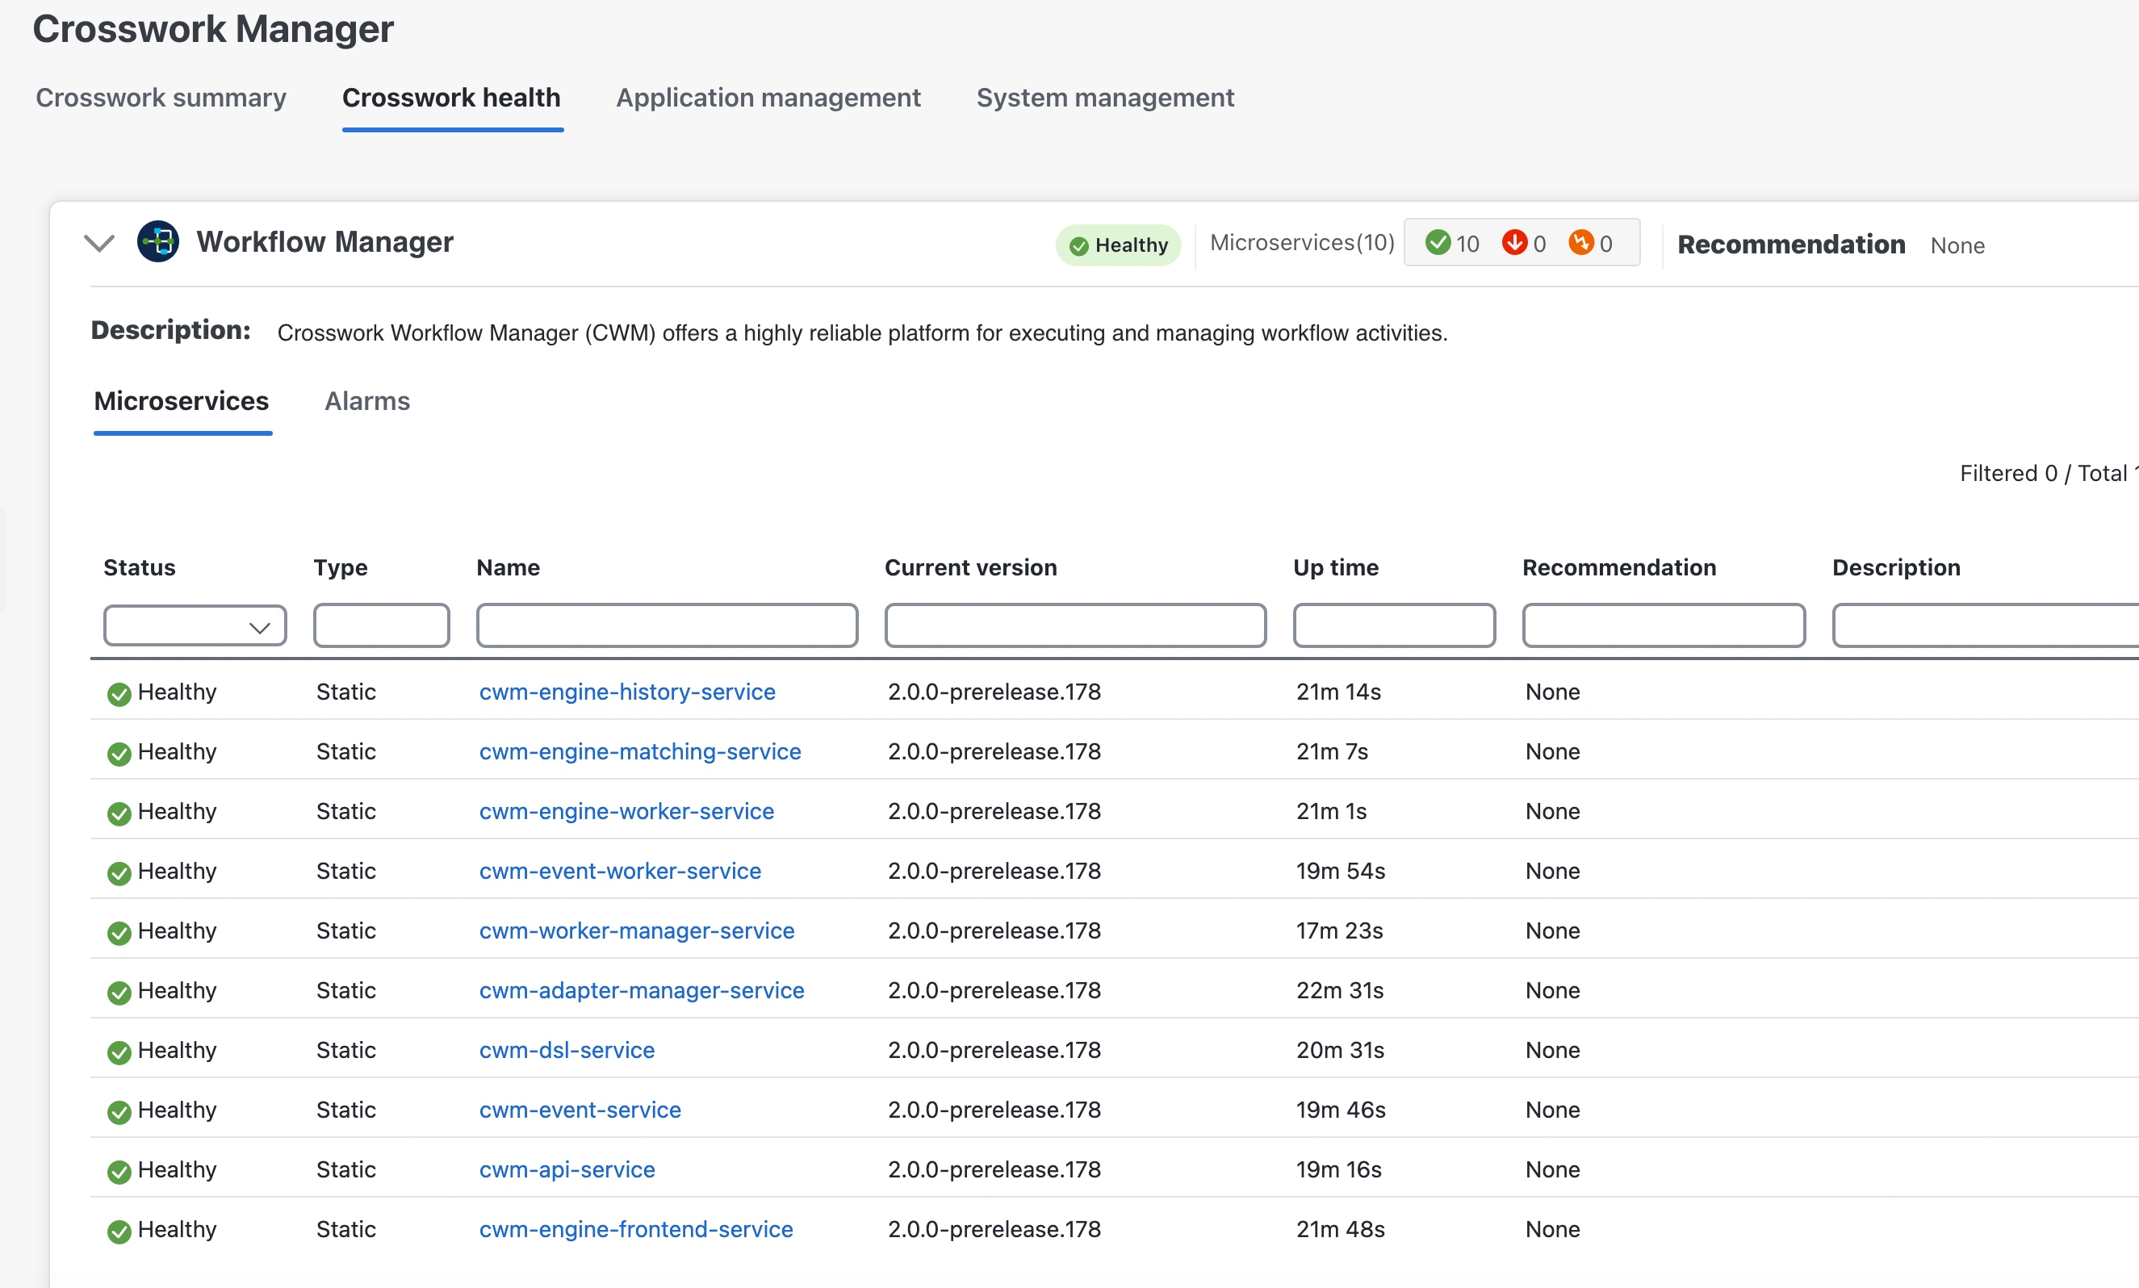
Task: Click the Current version filter field
Action: (x=1076, y=625)
